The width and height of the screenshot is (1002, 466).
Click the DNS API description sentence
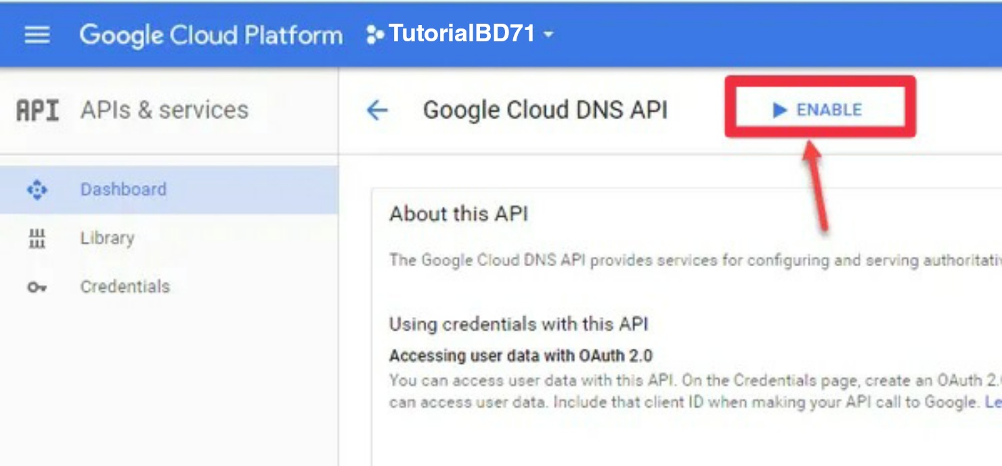[x=695, y=260]
